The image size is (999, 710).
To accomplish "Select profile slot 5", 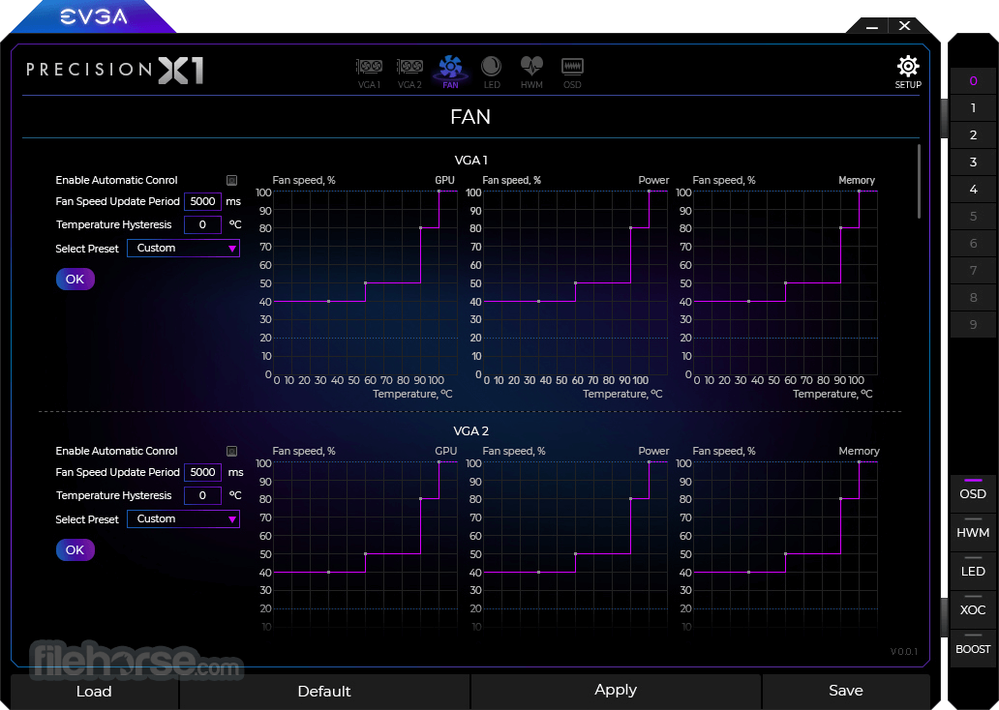I will tap(973, 217).
